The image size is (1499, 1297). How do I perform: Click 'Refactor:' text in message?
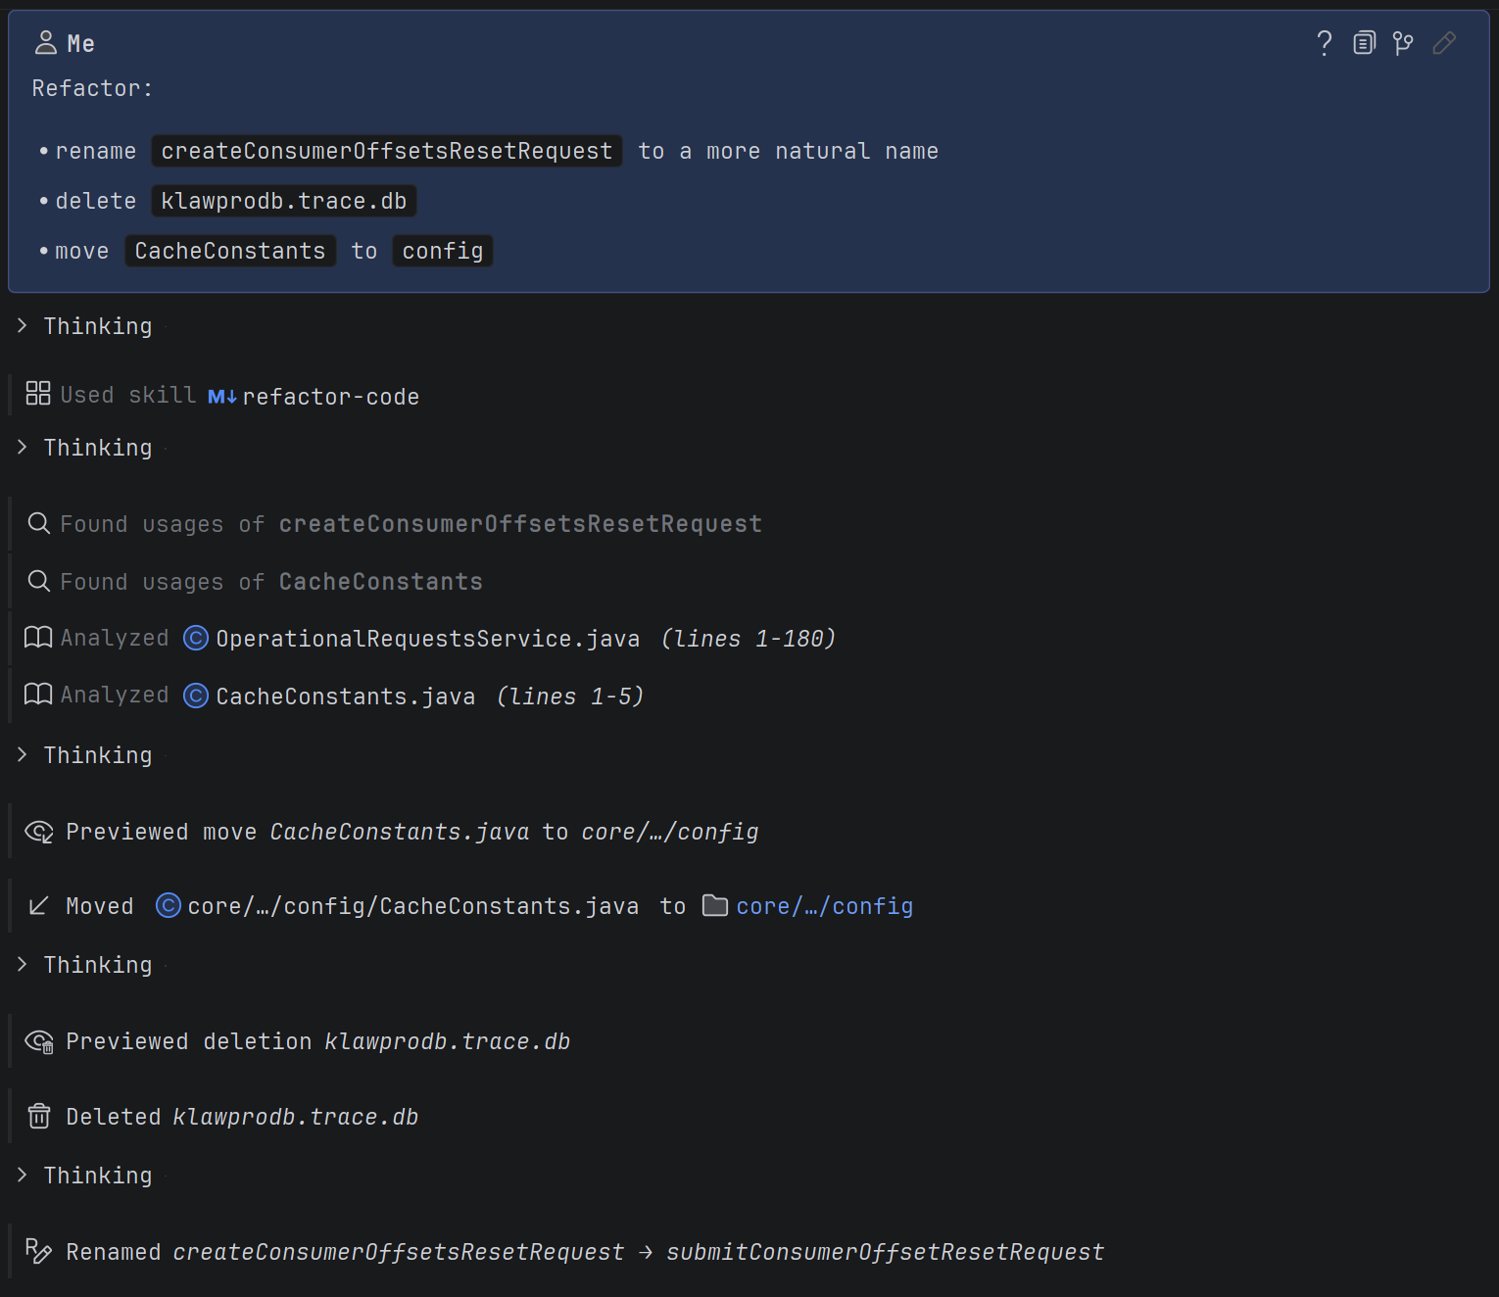pos(92,88)
